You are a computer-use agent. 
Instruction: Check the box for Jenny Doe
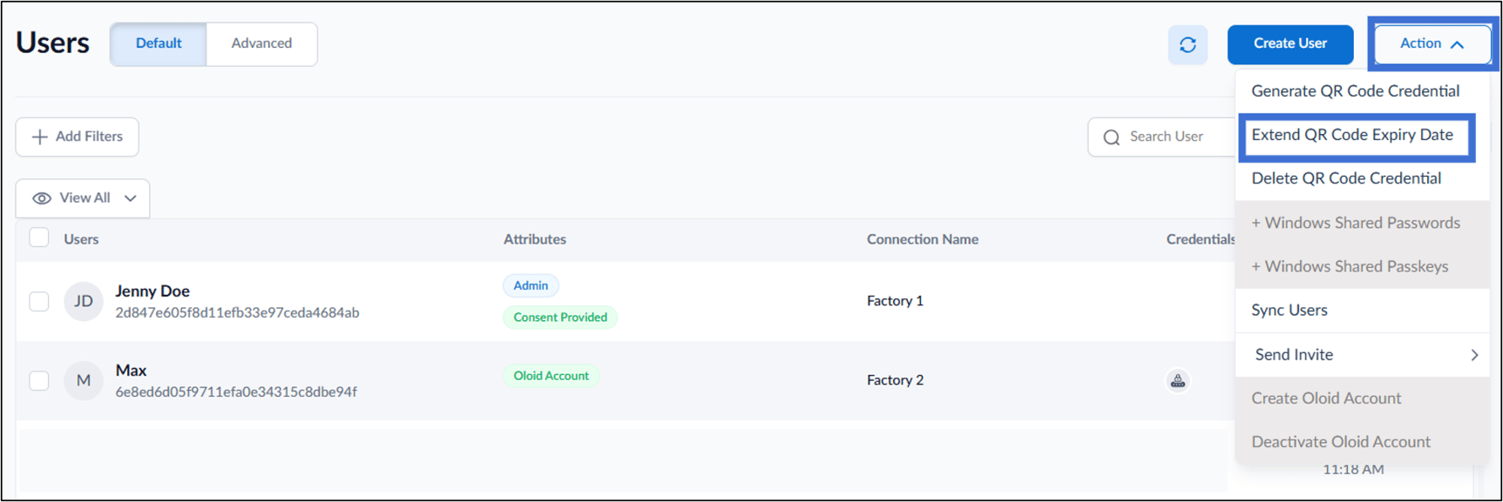(x=39, y=301)
